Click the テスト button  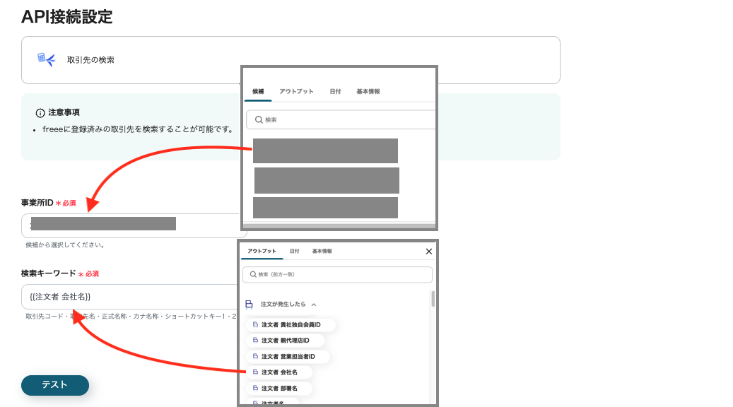pos(55,385)
